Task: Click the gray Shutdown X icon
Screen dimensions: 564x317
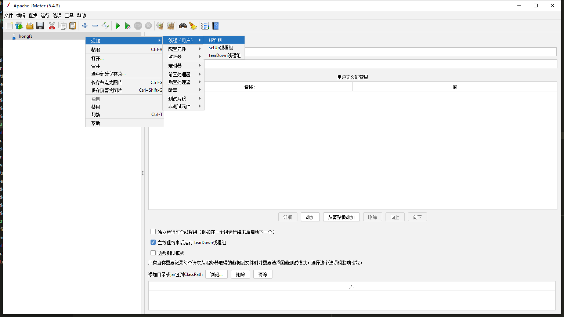Action: [x=148, y=26]
